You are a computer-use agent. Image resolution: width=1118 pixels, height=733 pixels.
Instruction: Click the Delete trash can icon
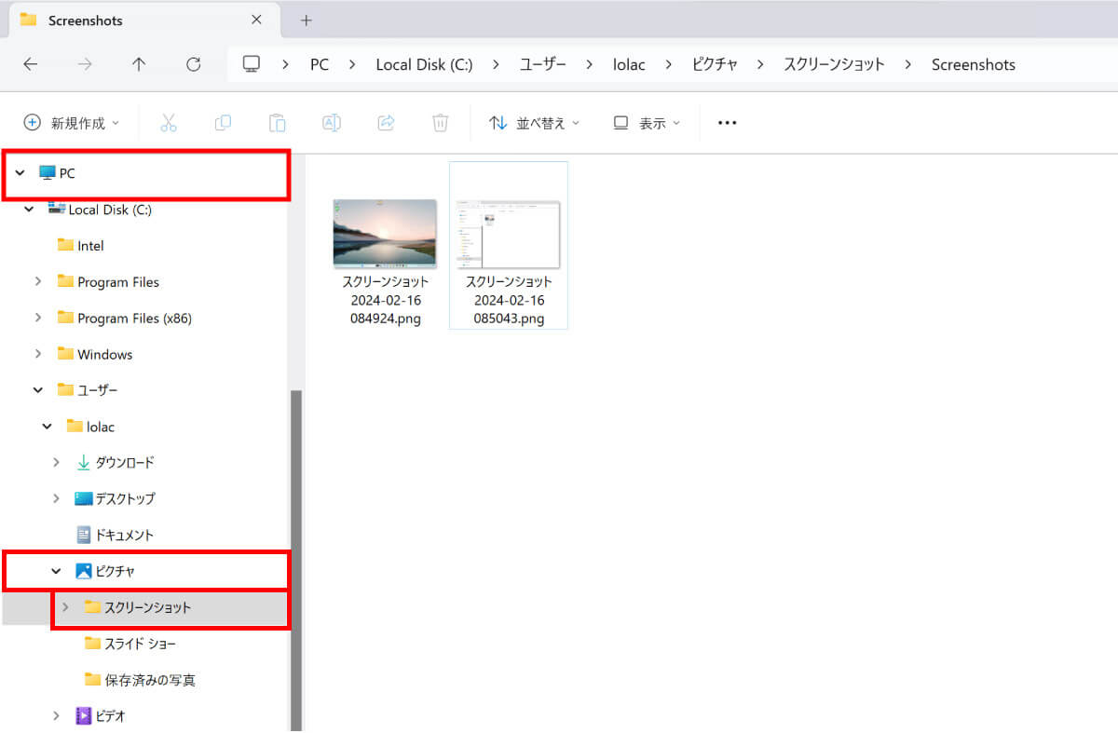click(x=440, y=123)
